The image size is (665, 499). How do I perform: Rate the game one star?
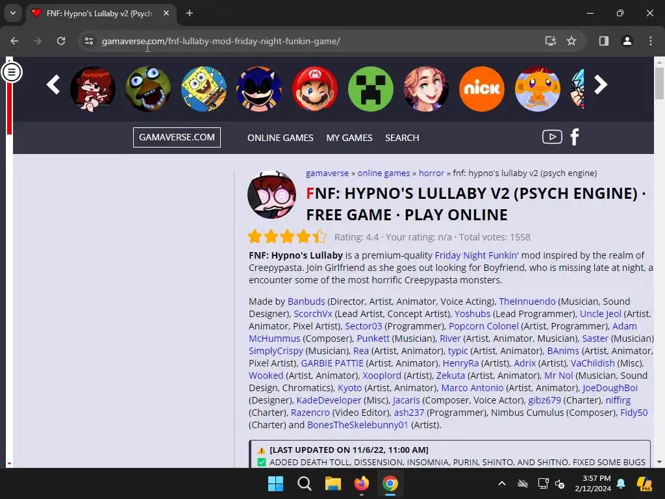click(255, 237)
